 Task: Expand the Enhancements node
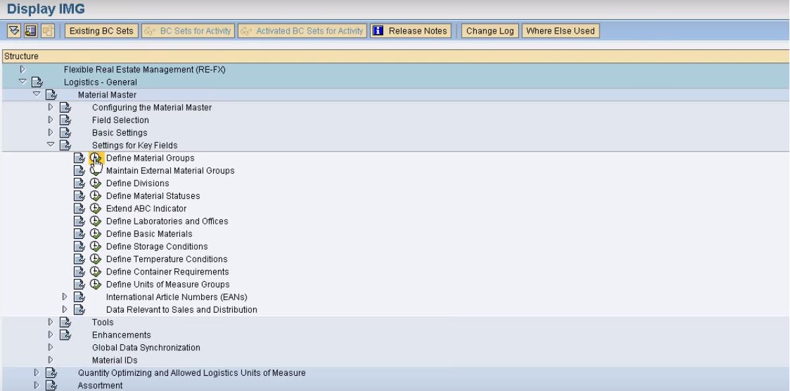49,334
